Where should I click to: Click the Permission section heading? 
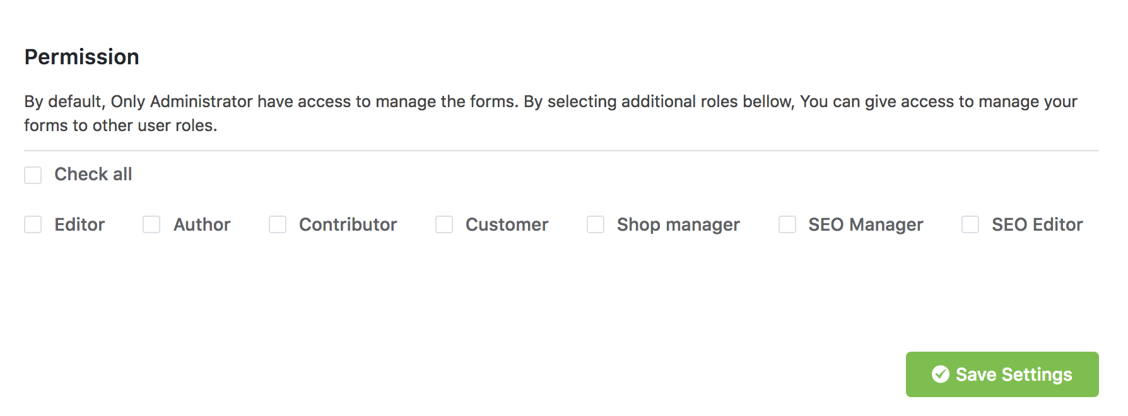[x=82, y=57]
